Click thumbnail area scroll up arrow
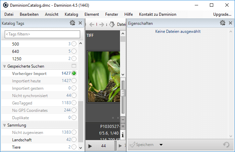The width and height of the screenshot is (235, 152). click(x=123, y=33)
